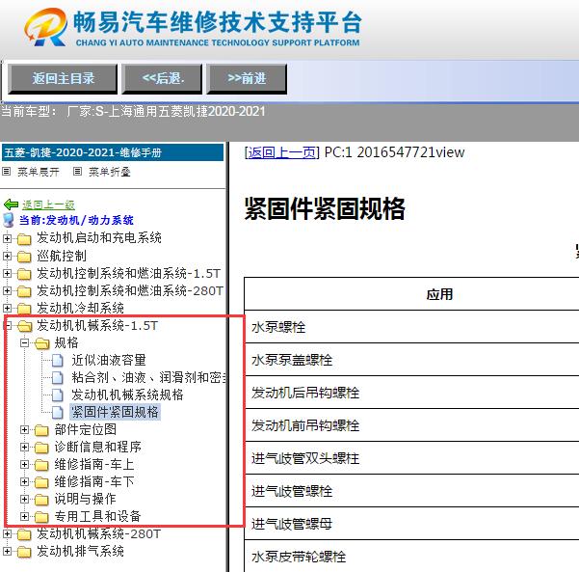
Task: Expand the 说明与操作 subfolder
Action: click(x=24, y=499)
